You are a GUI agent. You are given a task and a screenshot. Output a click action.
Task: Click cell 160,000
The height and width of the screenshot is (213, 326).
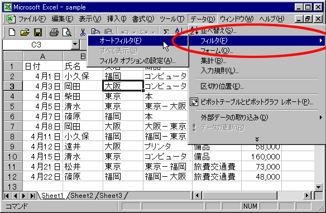(262, 157)
